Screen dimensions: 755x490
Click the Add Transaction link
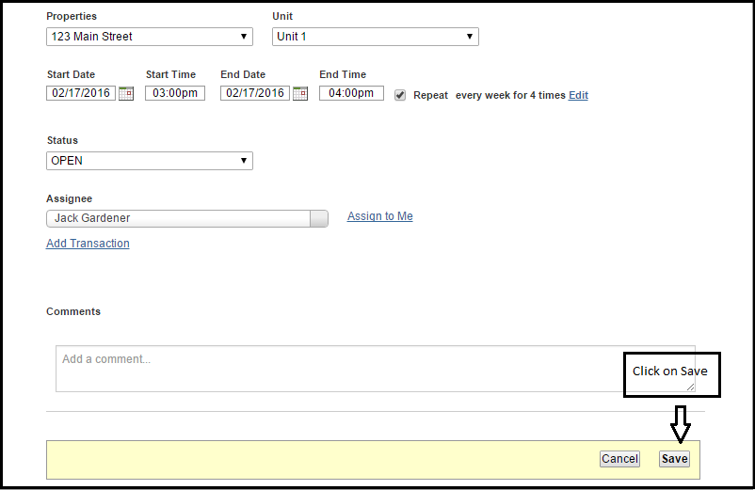88,244
